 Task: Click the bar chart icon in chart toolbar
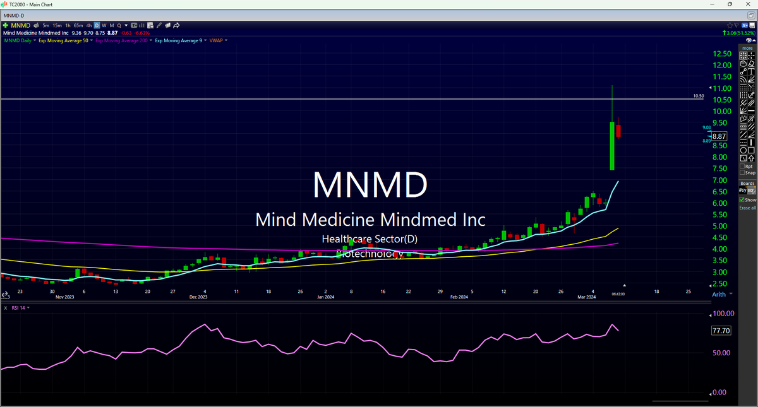coord(142,25)
